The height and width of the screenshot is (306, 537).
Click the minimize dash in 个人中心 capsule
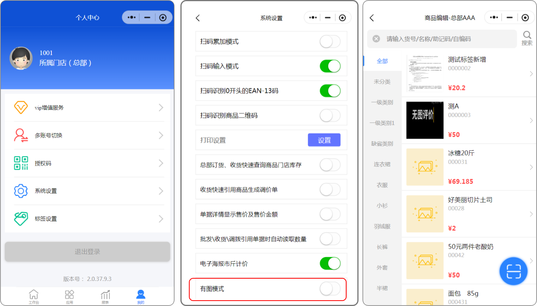point(147,17)
